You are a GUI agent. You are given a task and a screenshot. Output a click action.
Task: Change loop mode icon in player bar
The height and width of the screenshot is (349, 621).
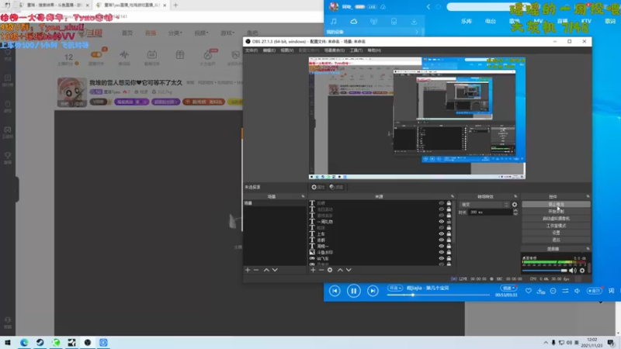tap(565, 291)
